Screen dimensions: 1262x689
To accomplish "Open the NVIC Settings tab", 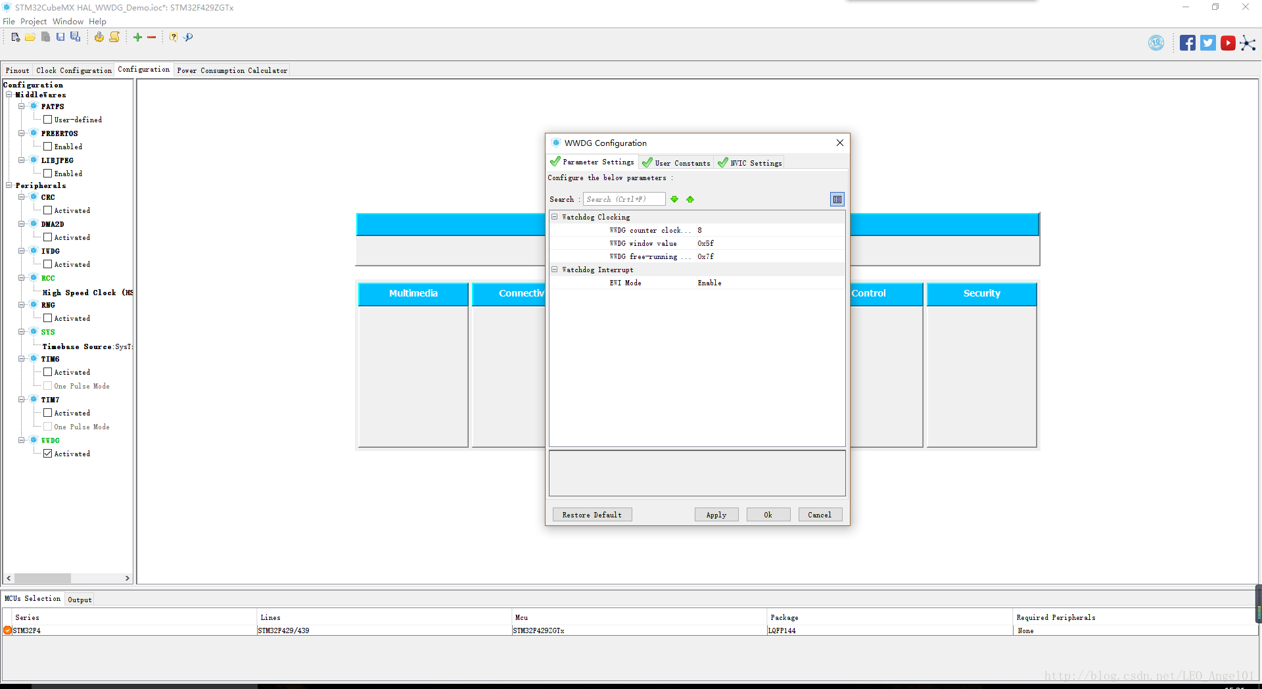I will (x=750, y=162).
